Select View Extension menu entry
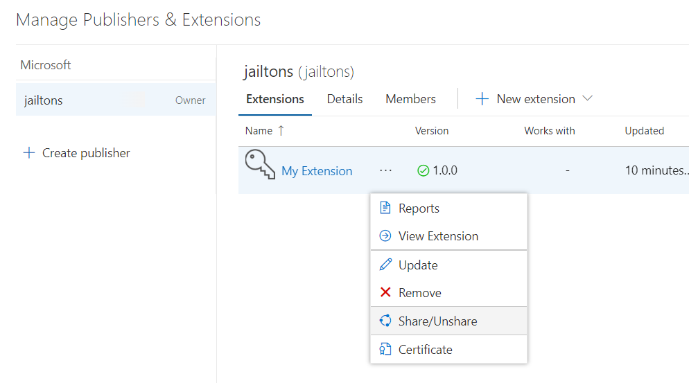The width and height of the screenshot is (689, 383). point(448,236)
